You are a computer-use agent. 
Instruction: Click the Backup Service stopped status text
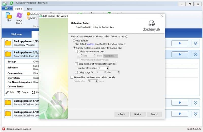19,129
